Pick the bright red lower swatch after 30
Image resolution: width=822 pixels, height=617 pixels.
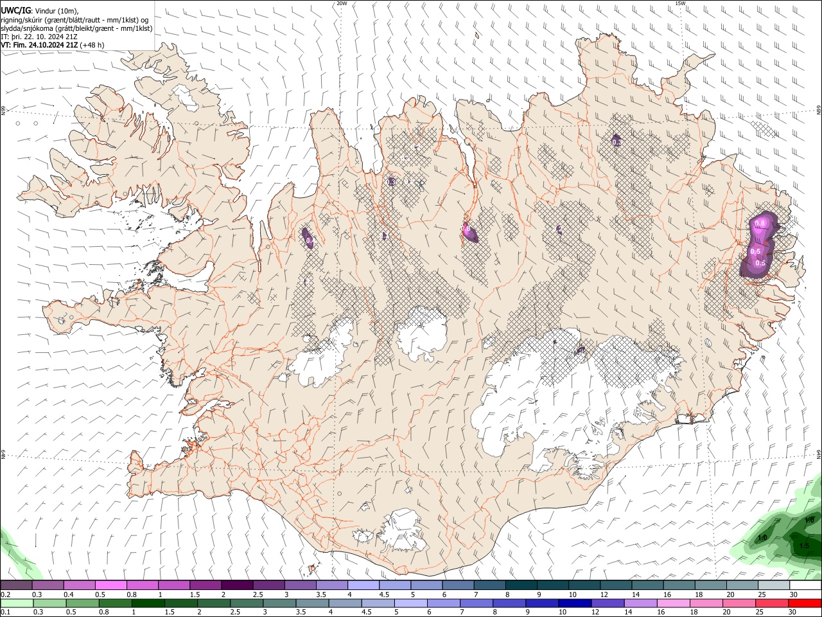click(805, 603)
